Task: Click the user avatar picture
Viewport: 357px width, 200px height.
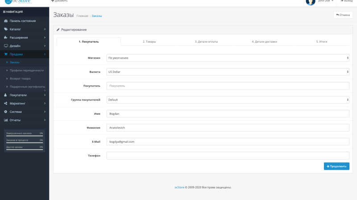Action: tap(311, 2)
